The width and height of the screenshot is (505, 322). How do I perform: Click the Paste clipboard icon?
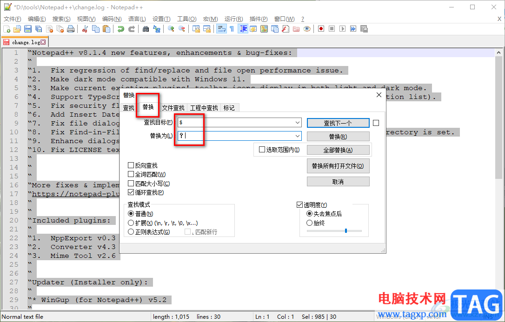coord(106,29)
